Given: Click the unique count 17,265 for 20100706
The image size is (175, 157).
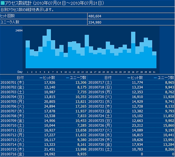Looking at the screenshot, I should point(81,107).
